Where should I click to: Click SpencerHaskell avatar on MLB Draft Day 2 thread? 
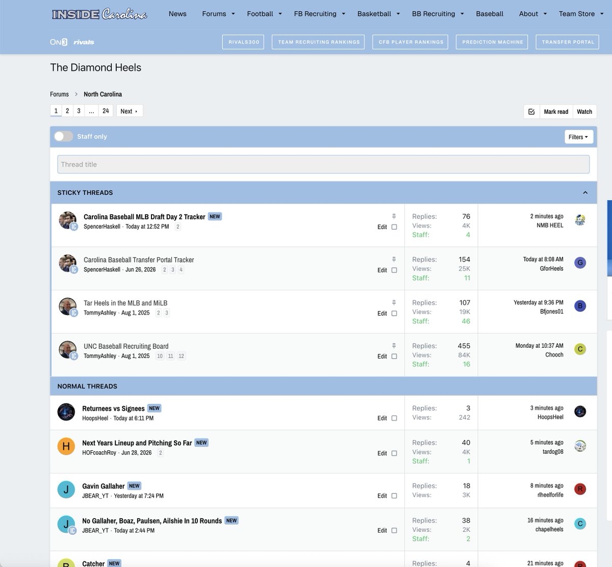coord(68,220)
